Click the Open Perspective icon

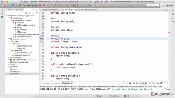(x=163, y=5)
